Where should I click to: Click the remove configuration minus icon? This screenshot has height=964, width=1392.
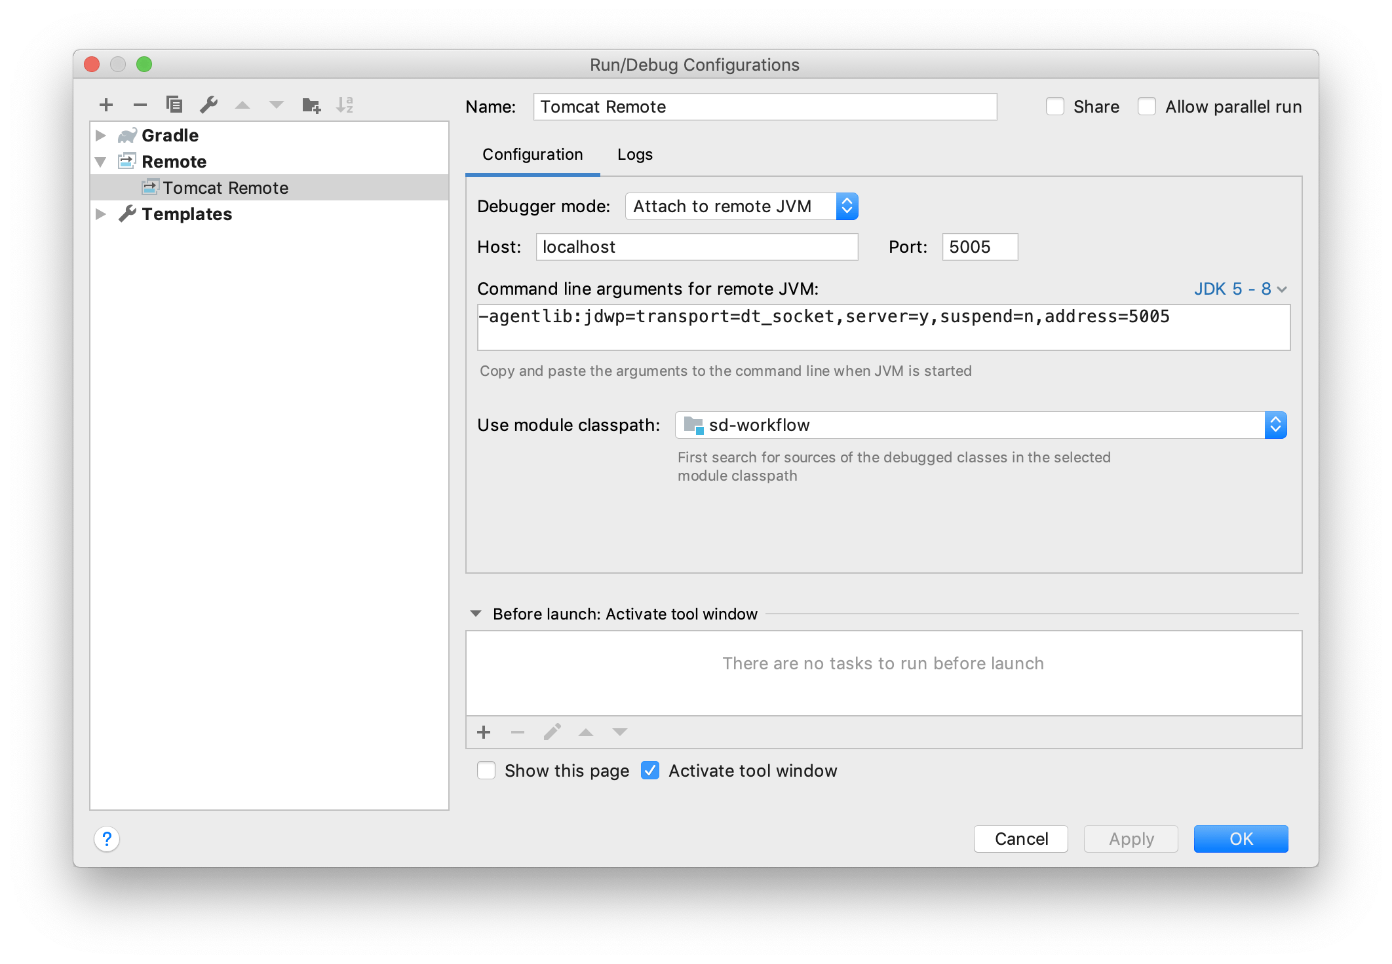(x=140, y=105)
